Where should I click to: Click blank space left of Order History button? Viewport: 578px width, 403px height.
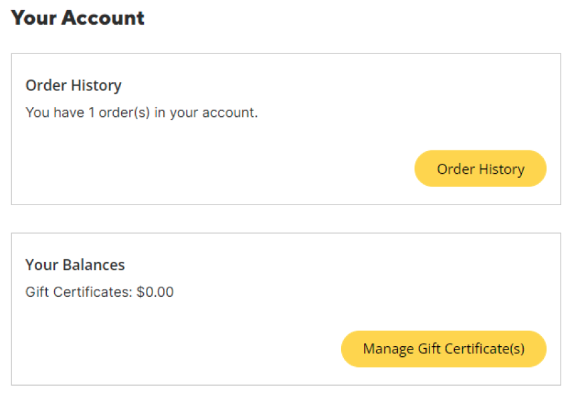(221, 169)
